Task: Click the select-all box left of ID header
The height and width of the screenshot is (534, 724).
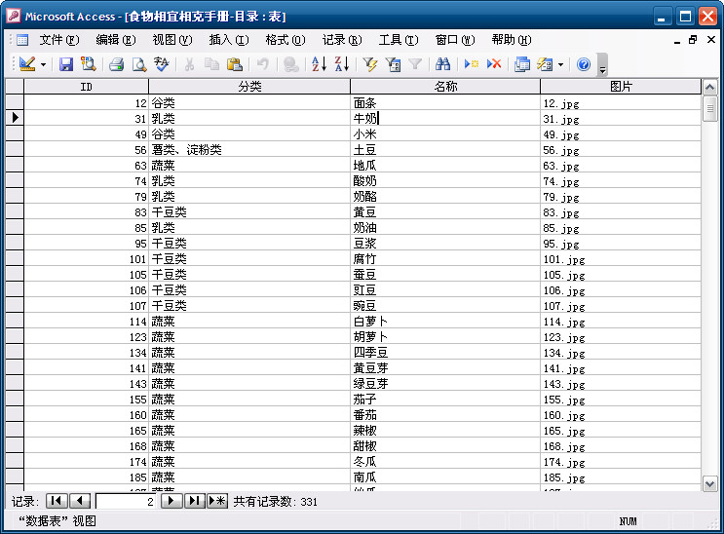Action: [15, 87]
